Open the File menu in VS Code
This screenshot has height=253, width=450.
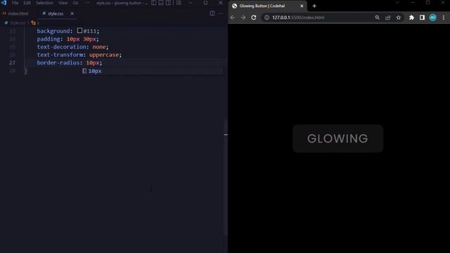coord(15,3)
